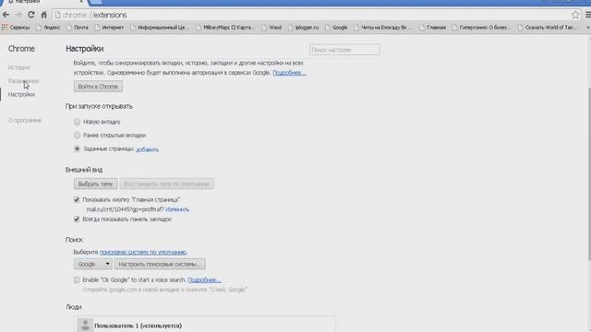Click Восстановить тему по умолчанию button
The width and height of the screenshot is (591, 332).
point(166,184)
